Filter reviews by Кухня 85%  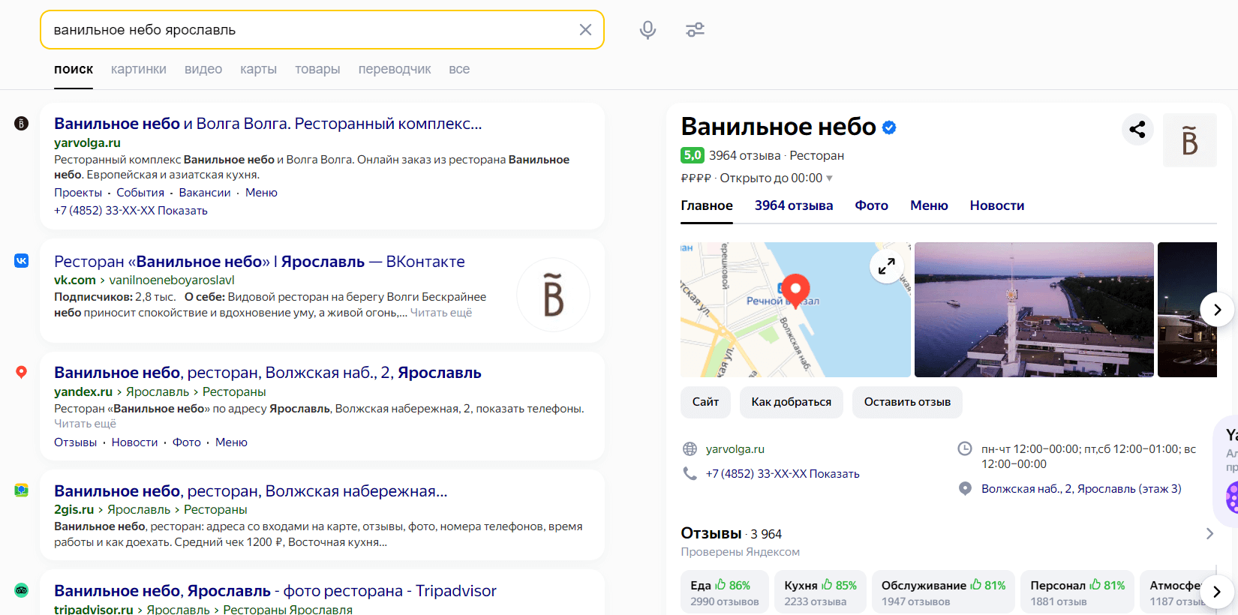pyautogui.click(x=820, y=592)
